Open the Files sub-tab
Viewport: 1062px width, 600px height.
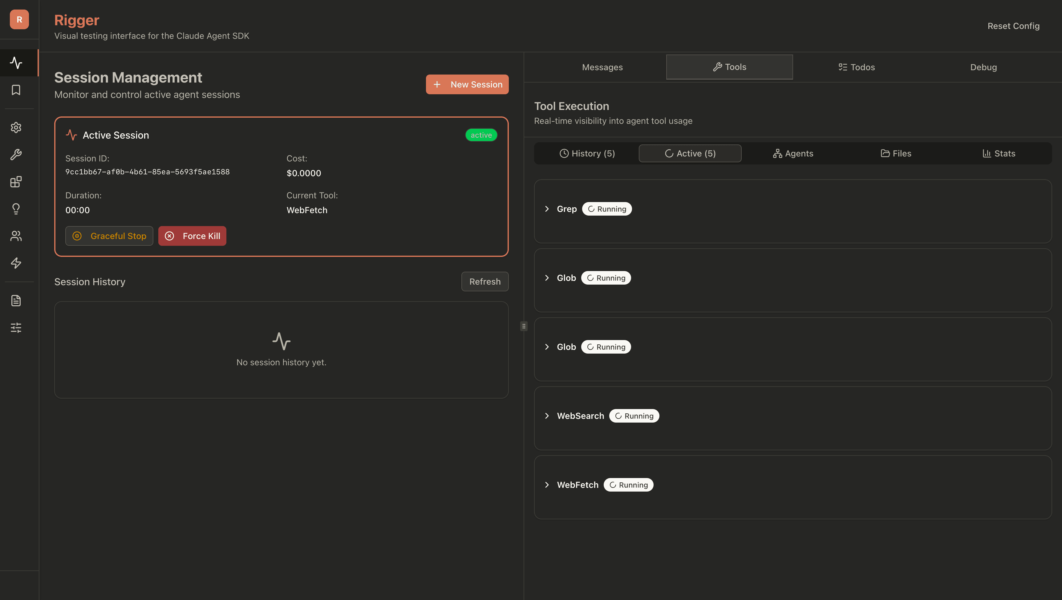896,153
